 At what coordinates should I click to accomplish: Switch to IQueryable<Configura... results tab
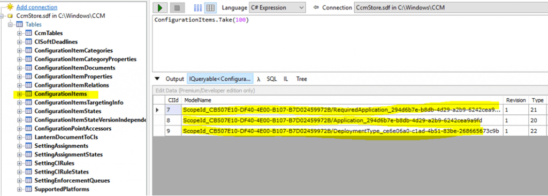(220, 79)
